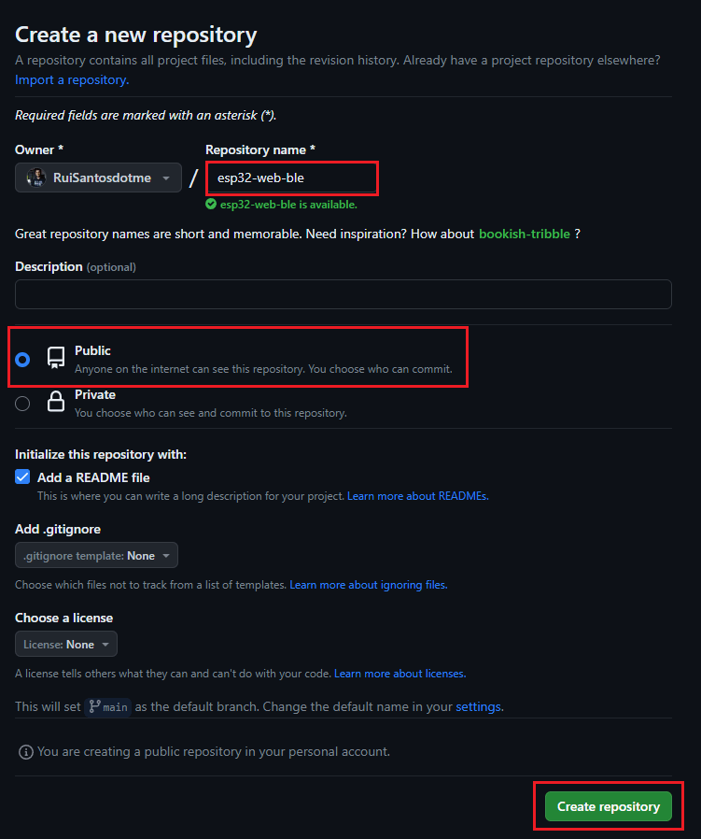Viewport: 701px width, 839px height.
Task: Uncheck the Add a README file checkbox
Action: (21, 476)
